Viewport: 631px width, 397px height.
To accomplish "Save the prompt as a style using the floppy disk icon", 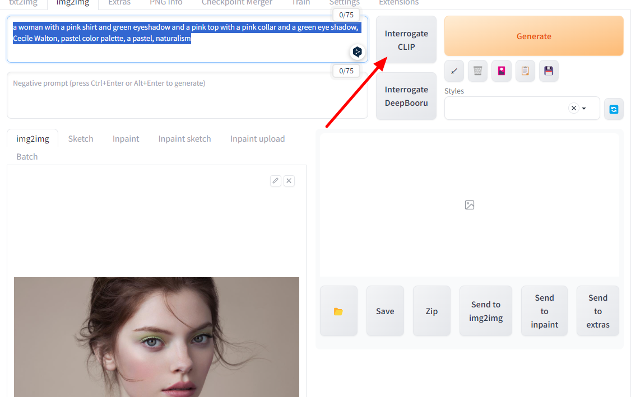I will [x=549, y=71].
